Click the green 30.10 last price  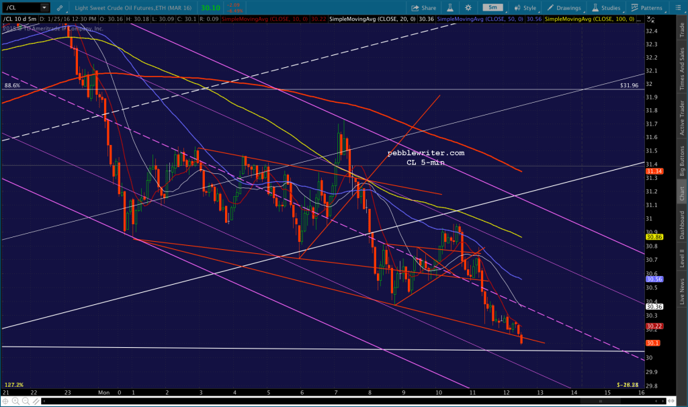(210, 8)
